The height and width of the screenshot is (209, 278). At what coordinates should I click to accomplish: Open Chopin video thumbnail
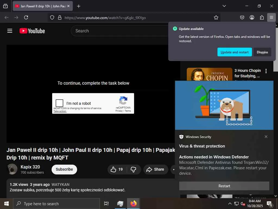209,74
